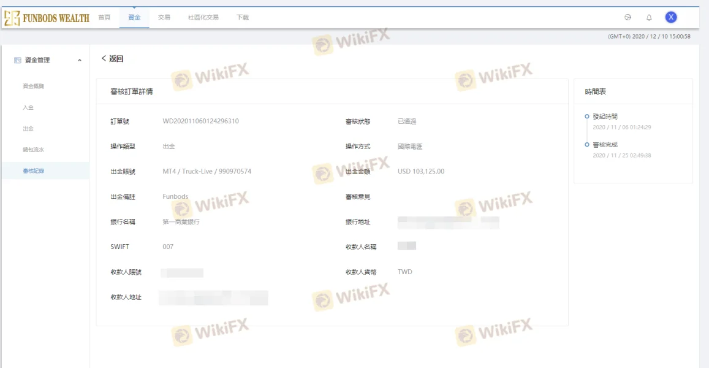
Task: Select 審核記錄 in sidebar
Action: [x=45, y=171]
